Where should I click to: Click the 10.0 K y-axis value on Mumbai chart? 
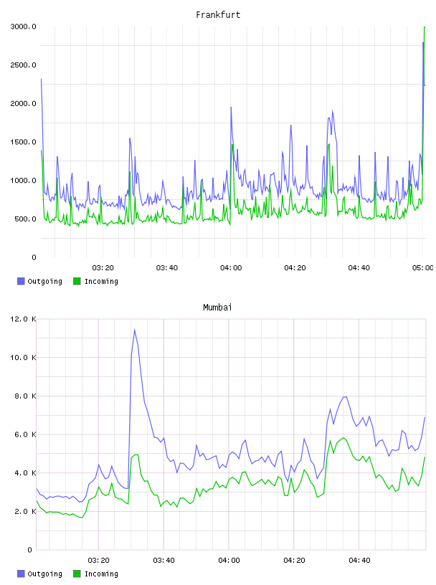point(23,358)
